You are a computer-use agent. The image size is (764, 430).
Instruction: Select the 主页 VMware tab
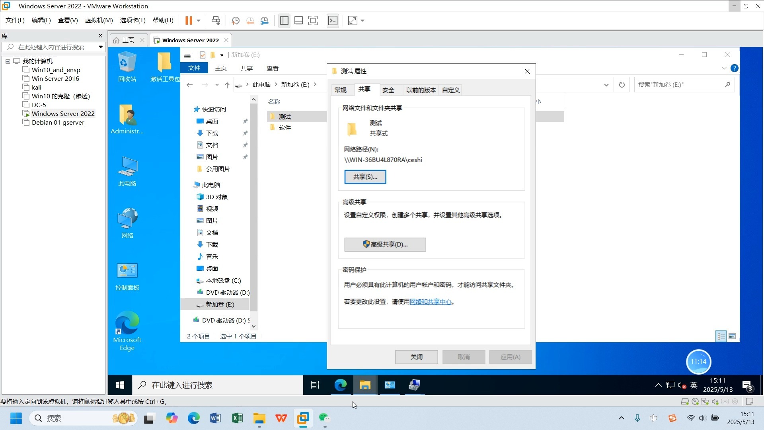(x=128, y=40)
